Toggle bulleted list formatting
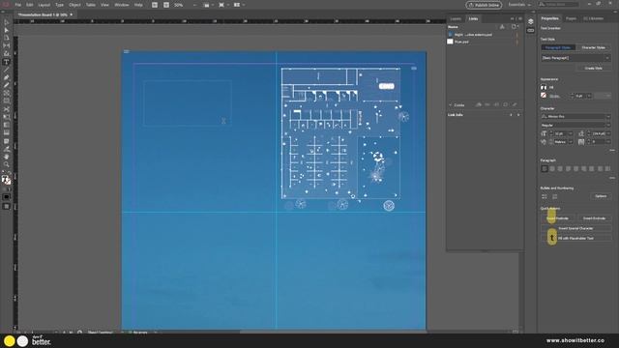Image resolution: width=619 pixels, height=348 pixels. [545, 196]
